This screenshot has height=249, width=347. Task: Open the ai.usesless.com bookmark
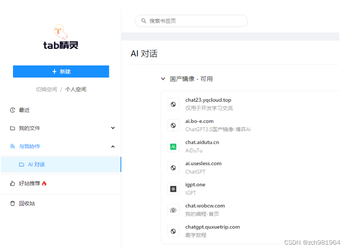[204, 163]
